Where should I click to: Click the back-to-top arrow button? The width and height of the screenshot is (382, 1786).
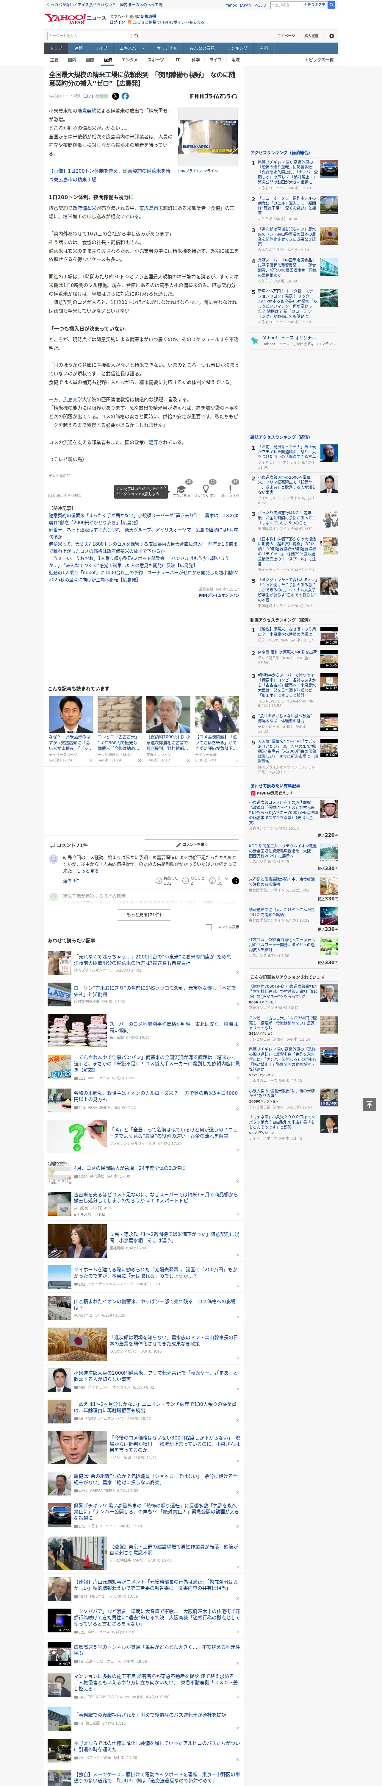370,1104
